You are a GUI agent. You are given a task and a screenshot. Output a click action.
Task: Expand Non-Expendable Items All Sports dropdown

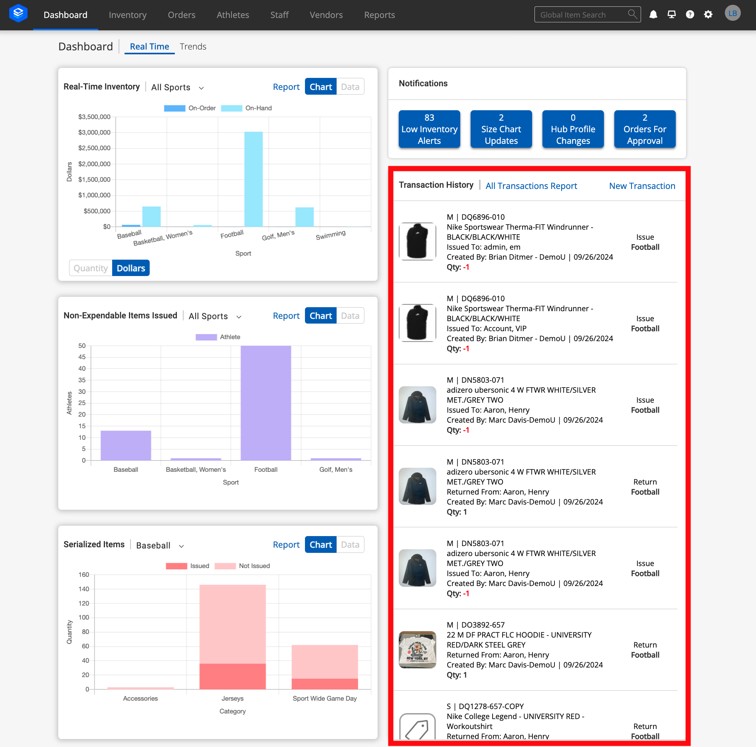(215, 316)
